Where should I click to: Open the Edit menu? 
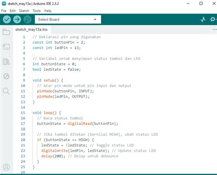coord(12,11)
